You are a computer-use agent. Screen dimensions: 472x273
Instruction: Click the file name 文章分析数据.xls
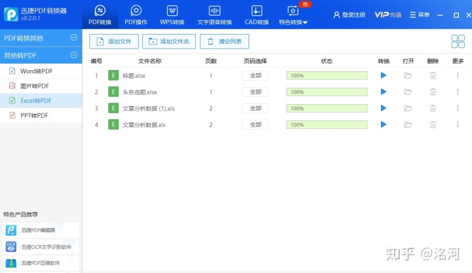coord(144,125)
